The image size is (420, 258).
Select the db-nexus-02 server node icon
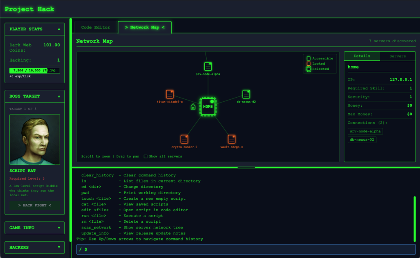(x=246, y=94)
